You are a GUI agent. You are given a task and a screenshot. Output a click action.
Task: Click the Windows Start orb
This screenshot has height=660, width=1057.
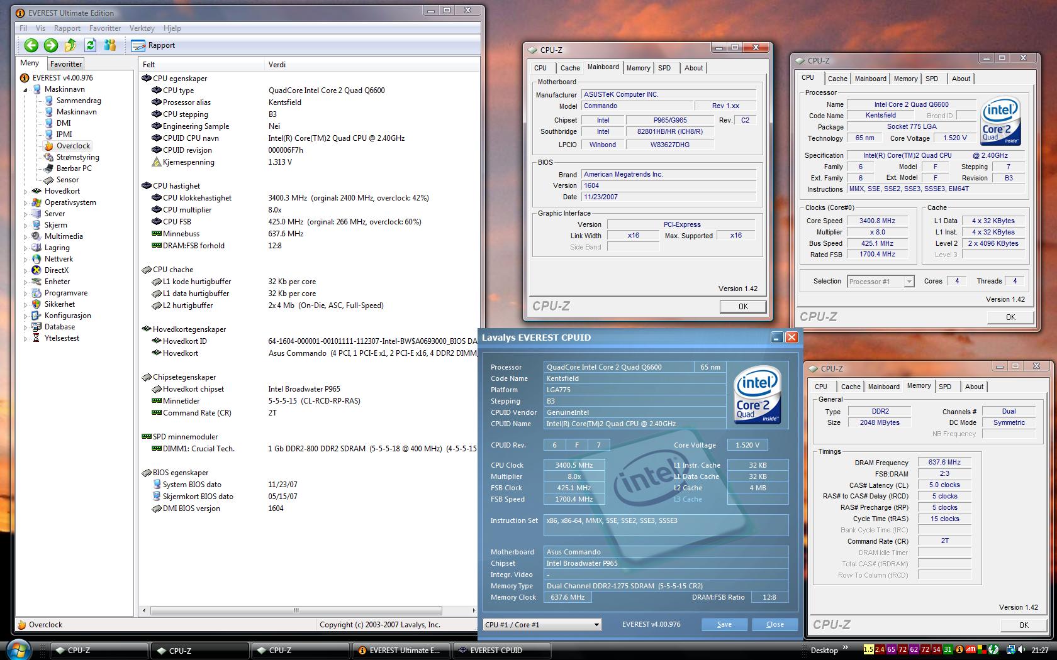[19, 649]
